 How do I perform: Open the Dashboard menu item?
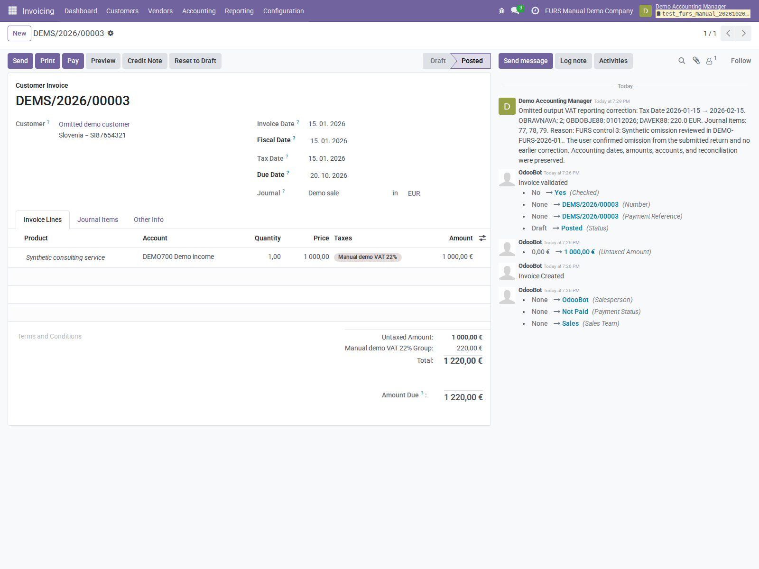pyautogui.click(x=81, y=10)
